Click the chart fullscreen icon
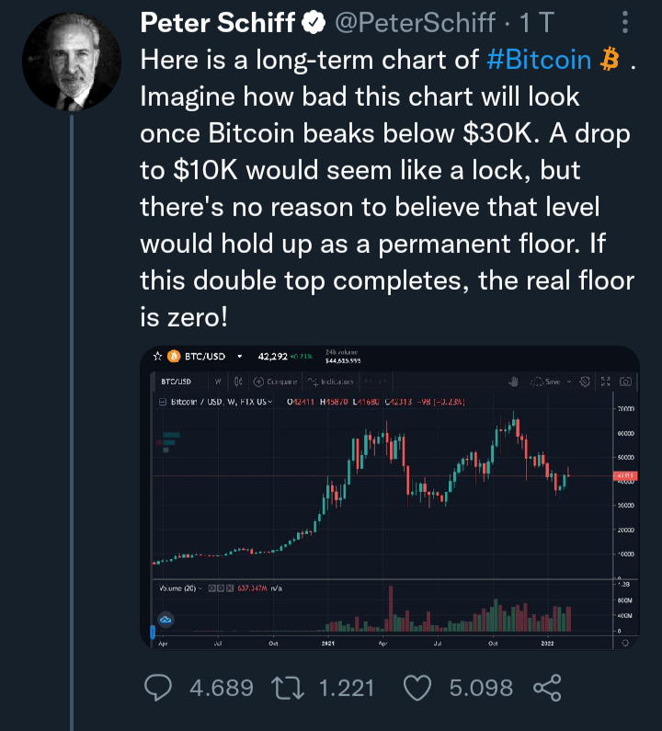The image size is (662, 731). [x=605, y=382]
